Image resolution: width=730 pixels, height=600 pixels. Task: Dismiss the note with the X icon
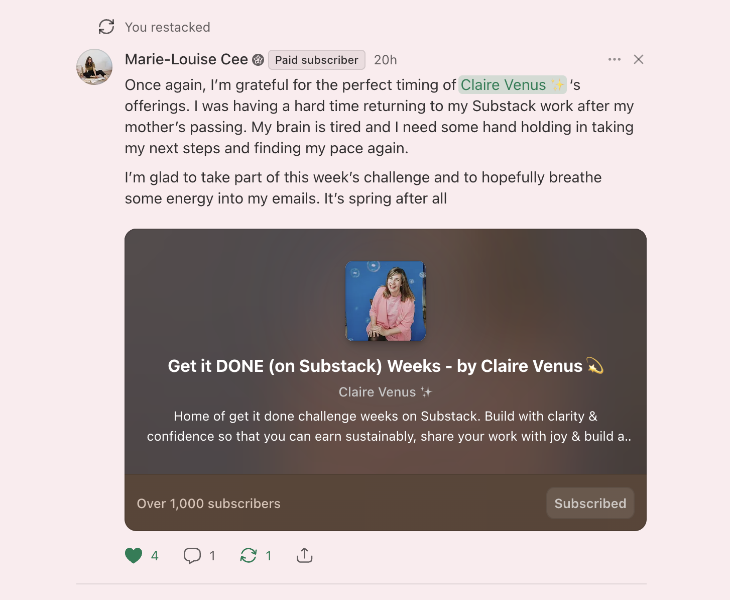tap(639, 59)
